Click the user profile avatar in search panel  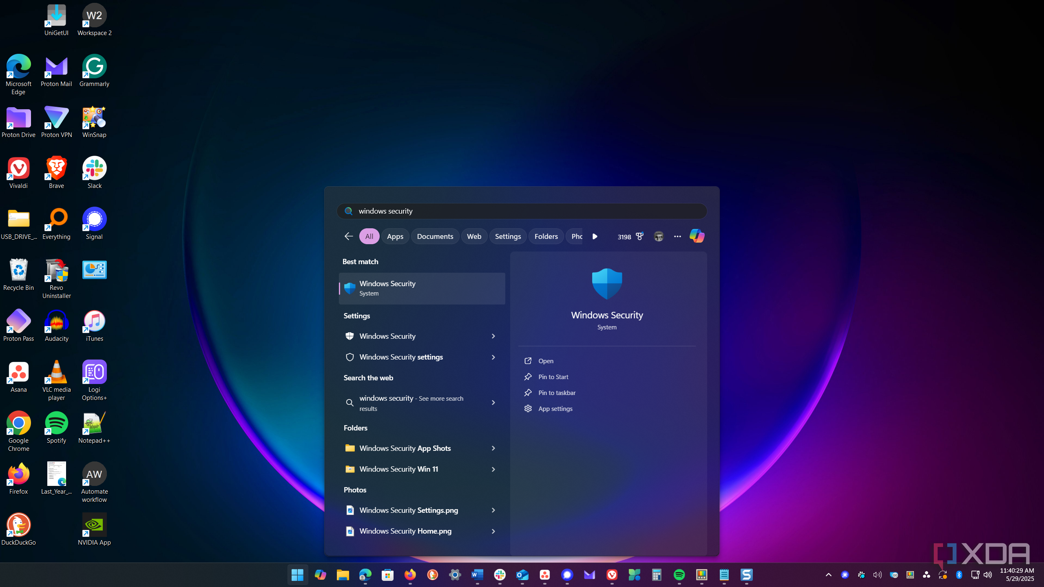[659, 236]
